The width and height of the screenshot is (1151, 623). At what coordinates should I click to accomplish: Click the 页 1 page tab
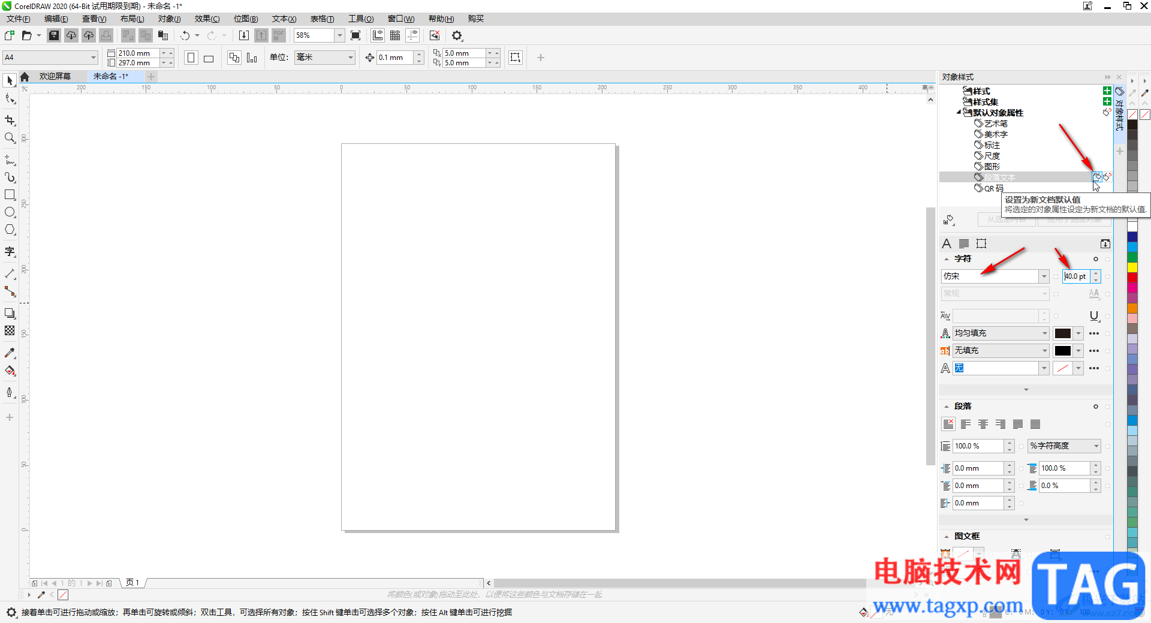coord(132,583)
